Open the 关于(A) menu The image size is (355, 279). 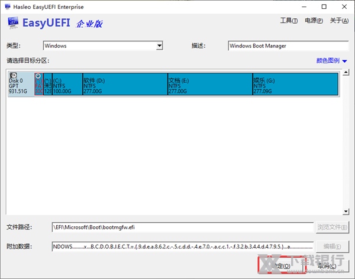click(339, 21)
